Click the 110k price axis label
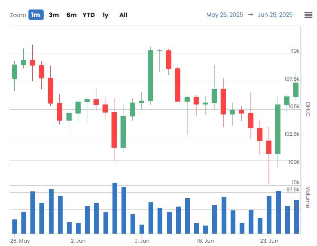This screenshot has width=317, height=246. (295, 51)
